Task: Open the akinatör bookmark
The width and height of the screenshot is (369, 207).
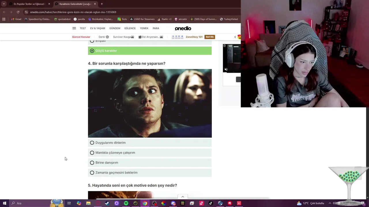Action: click(181, 19)
